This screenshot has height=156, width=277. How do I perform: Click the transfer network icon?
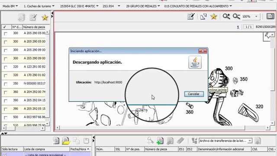coord(194,141)
